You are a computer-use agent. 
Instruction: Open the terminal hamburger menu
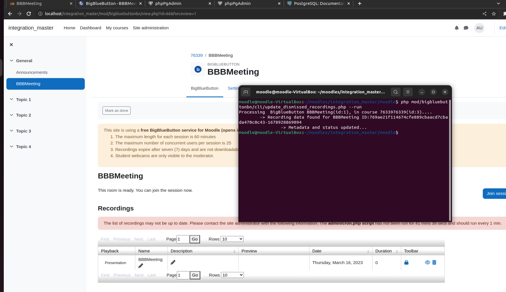(x=408, y=92)
